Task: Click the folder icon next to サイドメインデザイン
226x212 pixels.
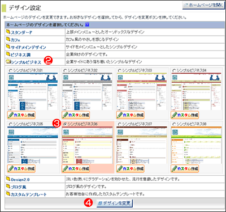Action: [8, 46]
